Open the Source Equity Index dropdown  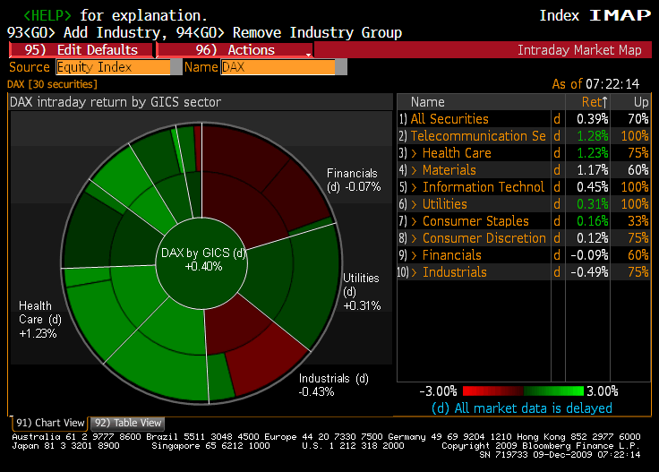(112, 67)
